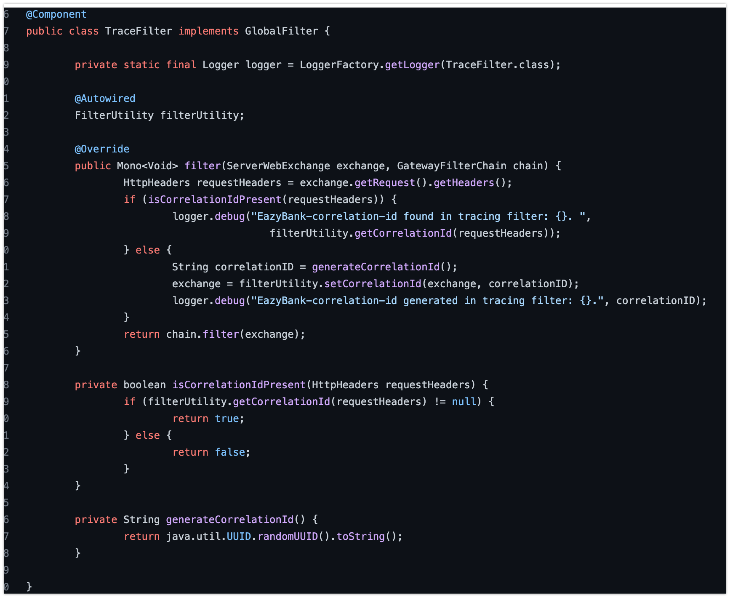Click the toString() method call
The height and width of the screenshot is (598, 730).
click(366, 537)
